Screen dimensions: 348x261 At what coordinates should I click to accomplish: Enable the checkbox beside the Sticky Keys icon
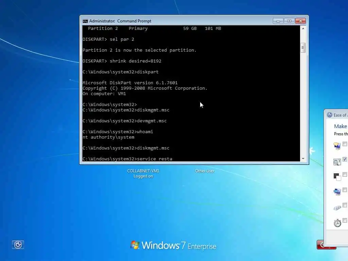(x=345, y=205)
